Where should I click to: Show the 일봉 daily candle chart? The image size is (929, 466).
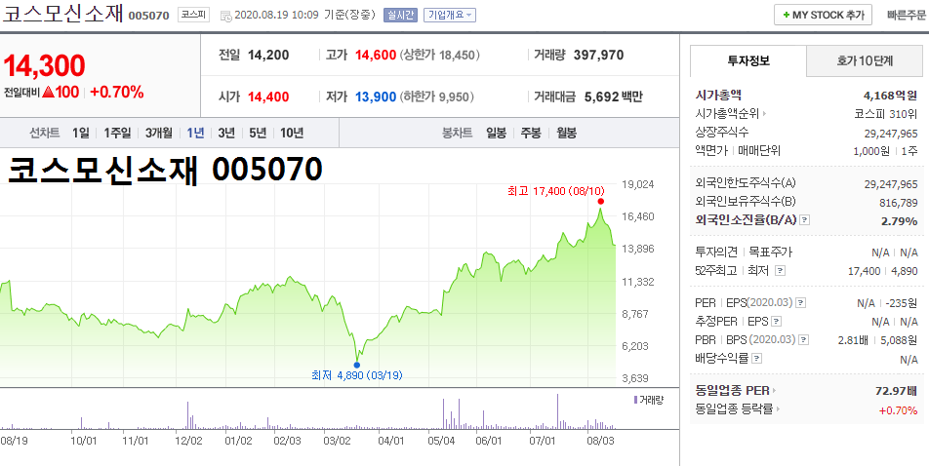pyautogui.click(x=496, y=134)
